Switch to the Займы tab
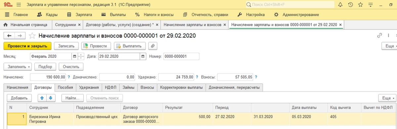This screenshot has height=129, width=397. pos(128,87)
